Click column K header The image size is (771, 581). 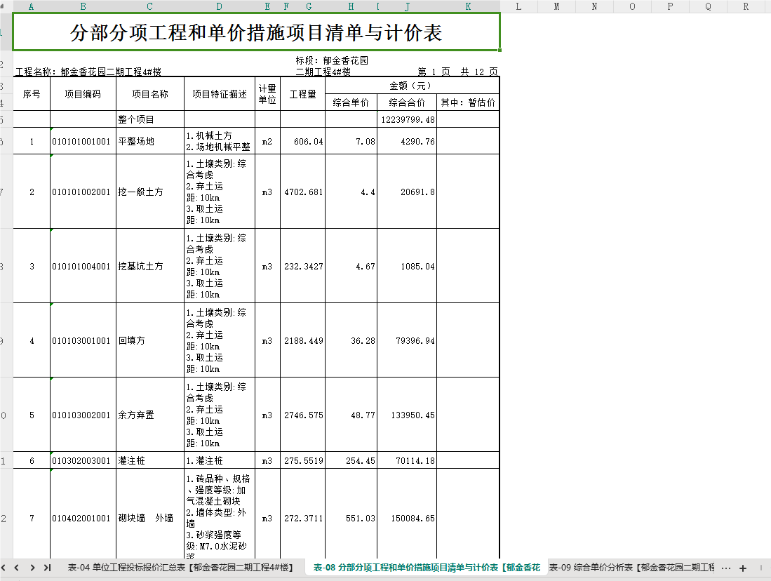468,6
